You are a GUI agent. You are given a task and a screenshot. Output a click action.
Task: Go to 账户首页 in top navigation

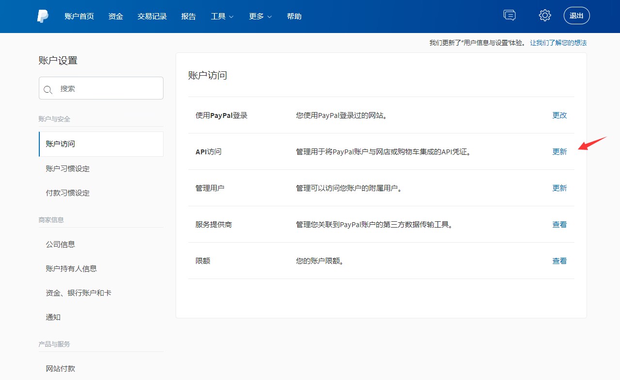pyautogui.click(x=79, y=16)
